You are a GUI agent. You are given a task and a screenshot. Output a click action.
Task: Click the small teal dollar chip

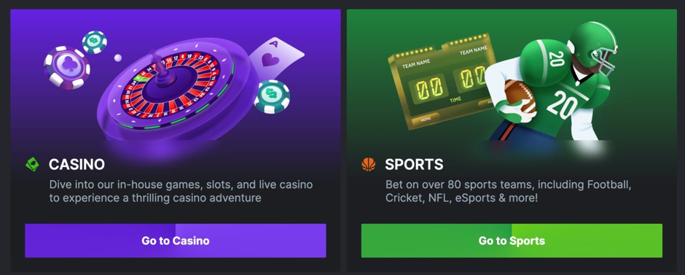pyautogui.click(x=94, y=42)
